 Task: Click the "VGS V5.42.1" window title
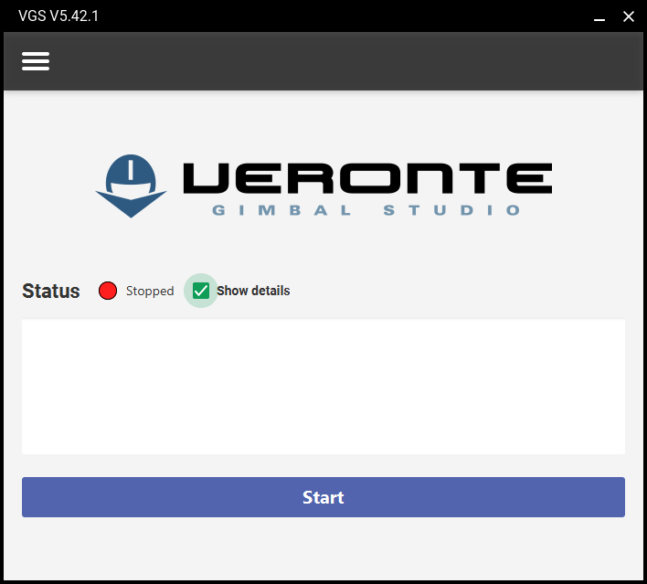click(58, 16)
